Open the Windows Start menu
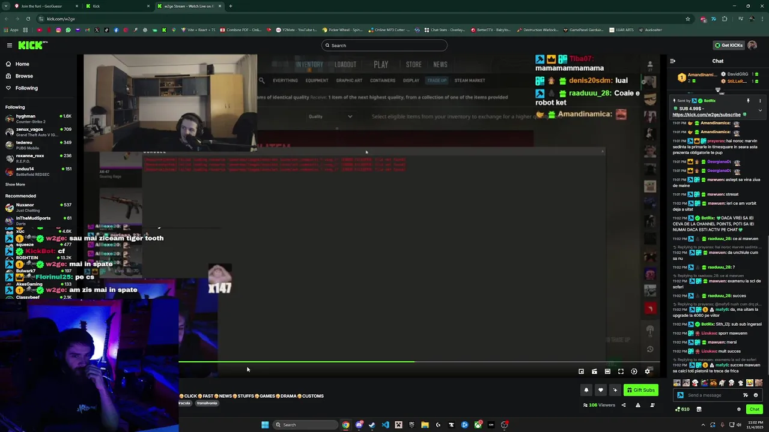 pyautogui.click(x=265, y=425)
